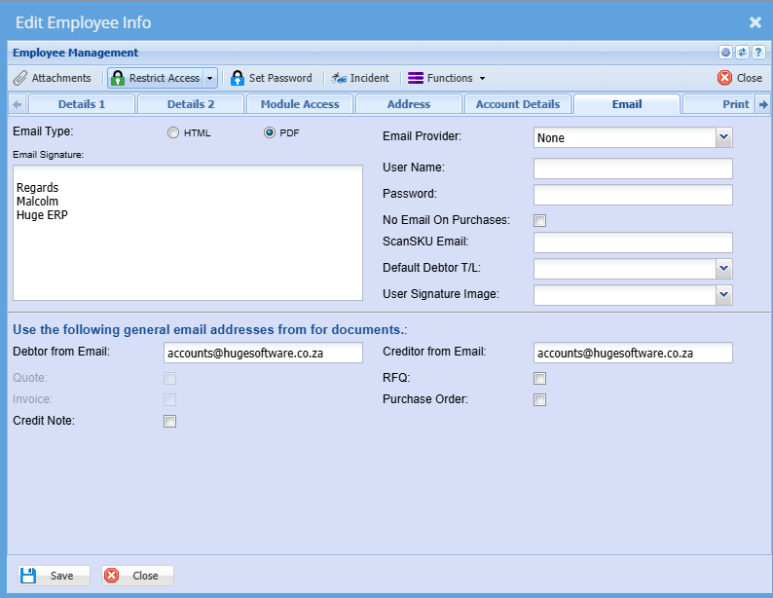Image resolution: width=773 pixels, height=598 pixels.
Task: Expand the Email Provider dropdown
Action: [723, 138]
